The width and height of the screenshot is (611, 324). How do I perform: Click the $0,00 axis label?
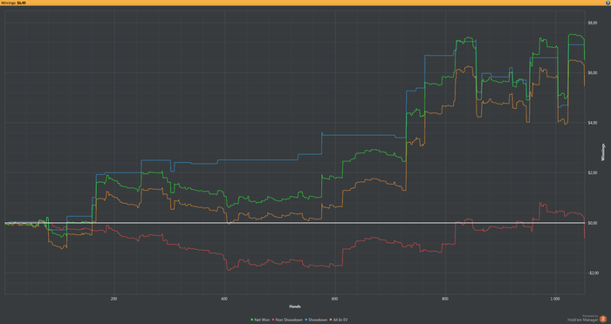593,223
